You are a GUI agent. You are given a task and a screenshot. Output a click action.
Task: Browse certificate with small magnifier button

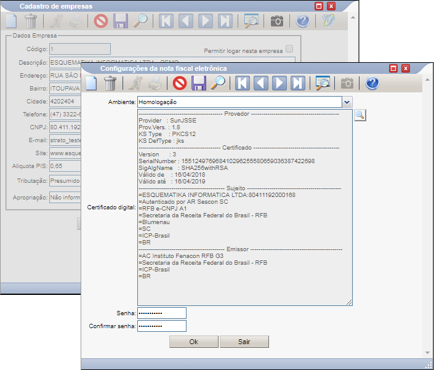pyautogui.click(x=360, y=115)
